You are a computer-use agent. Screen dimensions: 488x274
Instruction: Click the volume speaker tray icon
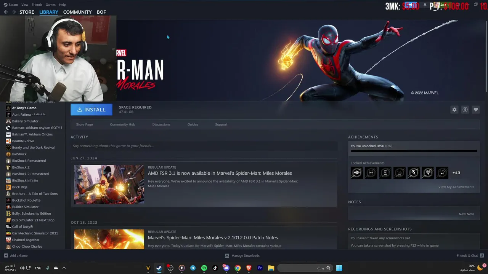pyautogui.click(x=22, y=268)
